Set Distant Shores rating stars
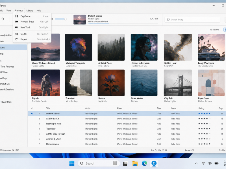The width and height of the screenshot is (226, 169). point(204,114)
